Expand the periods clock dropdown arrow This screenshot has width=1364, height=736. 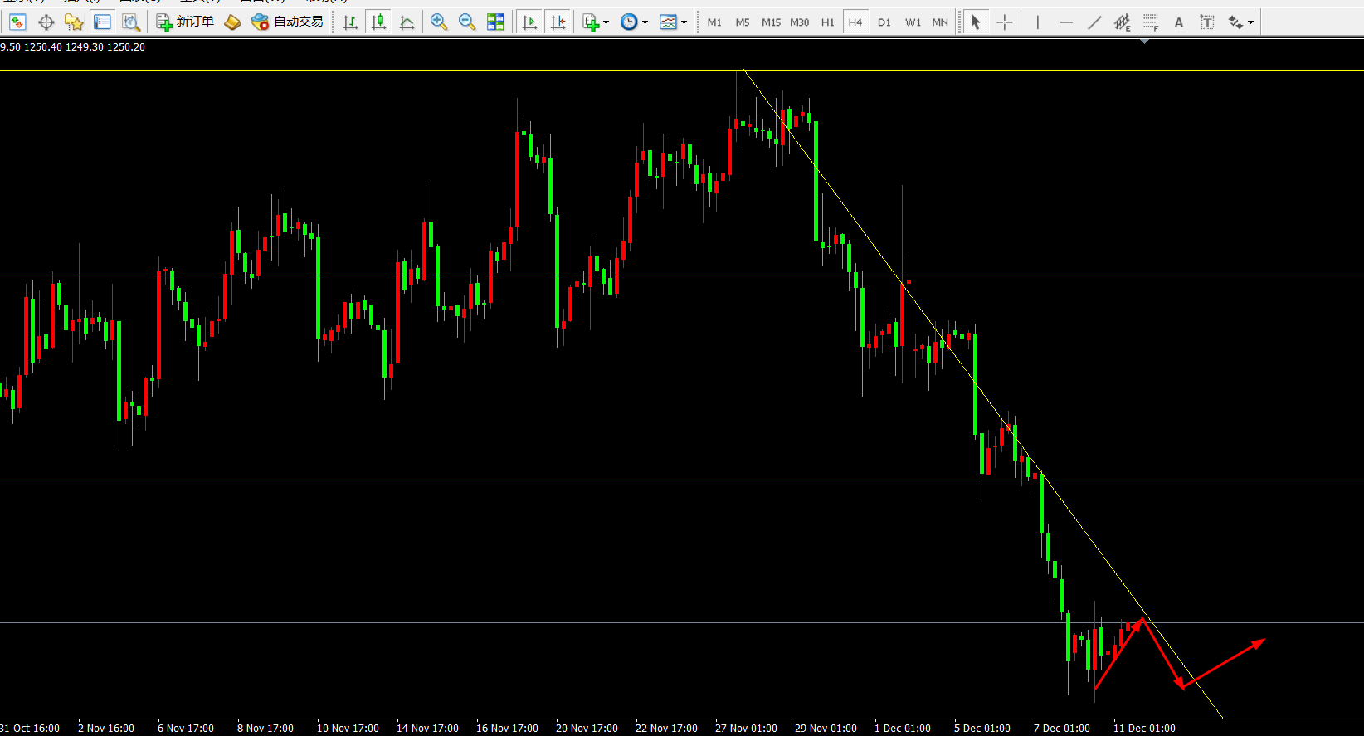click(645, 22)
